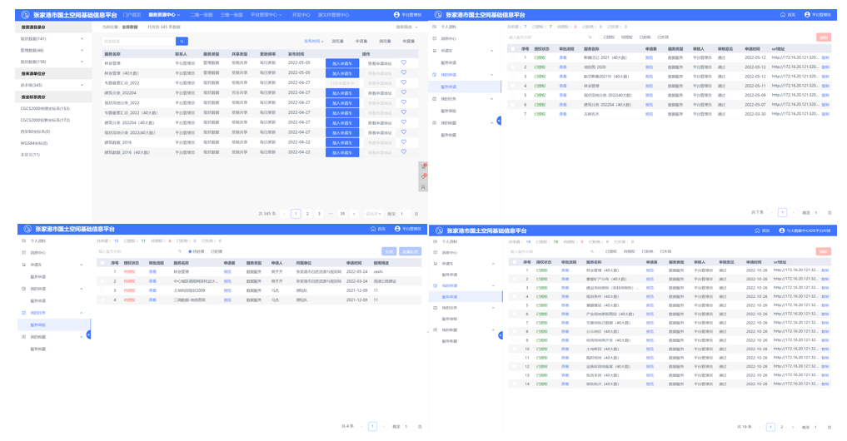Screen dimensions: 847x441
Task: Click the 首页 home icon in the bottom-left panel header
Action: [x=372, y=229]
